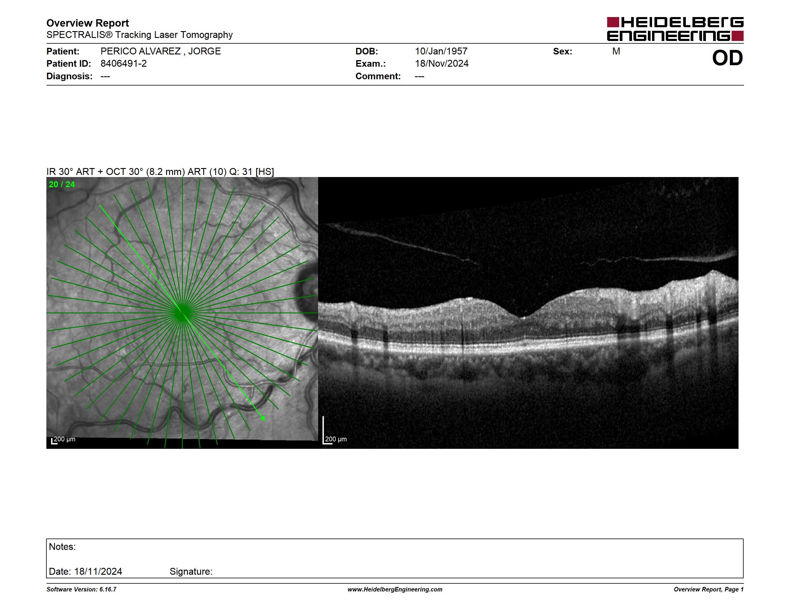This screenshot has width=790, height=610.
Task: Click the 'Patient ID:' label
Action: pyautogui.click(x=69, y=64)
